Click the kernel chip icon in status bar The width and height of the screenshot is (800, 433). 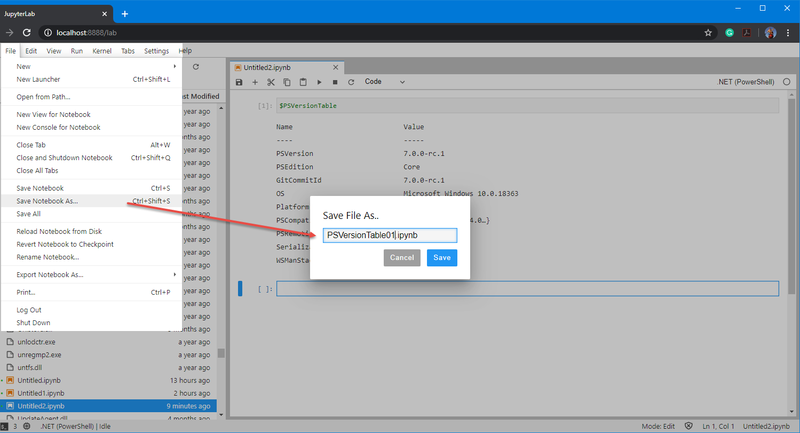27,427
